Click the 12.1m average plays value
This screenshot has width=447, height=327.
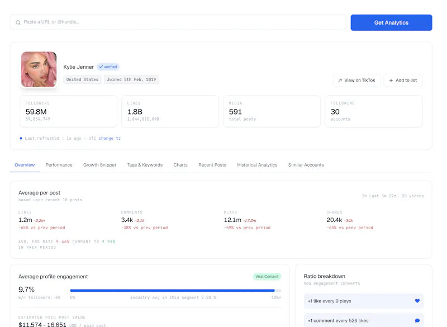click(232, 220)
